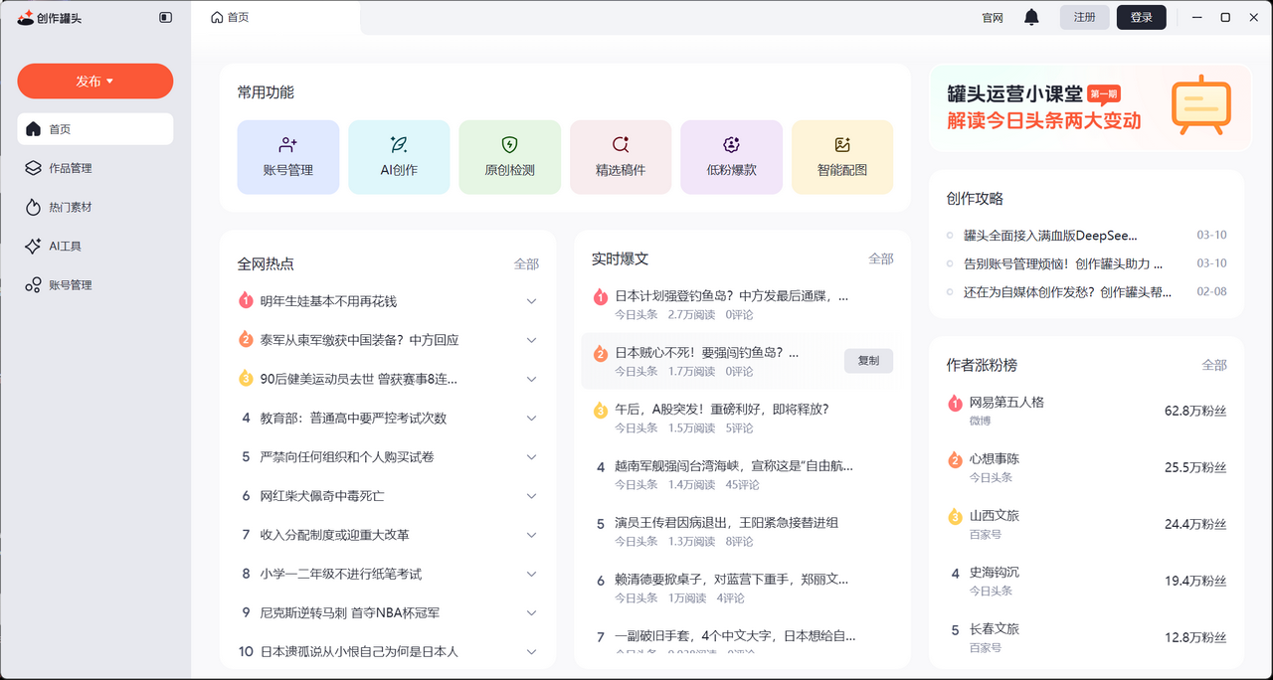Open the 智能配图 feature icon
The image size is (1273, 680).
click(842, 156)
